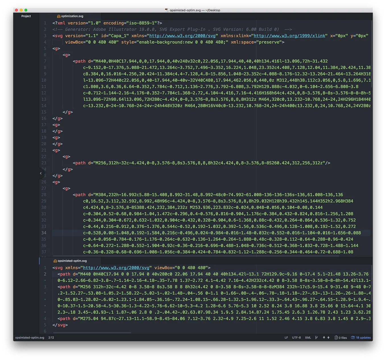386x360 pixels.
Task: Click the Git branch icon in status bar
Action: [x=316, y=338]
